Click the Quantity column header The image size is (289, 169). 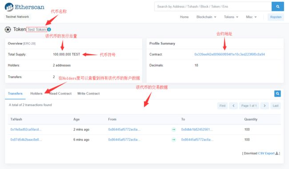point(251,119)
